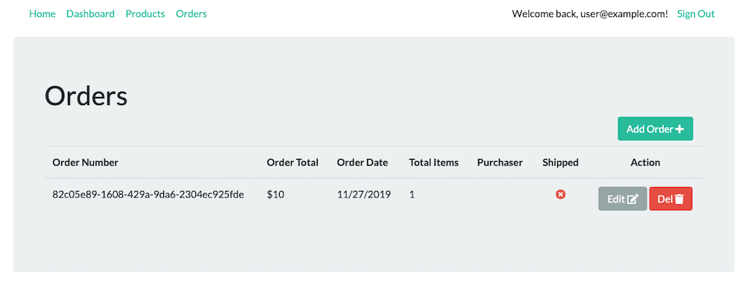Image resolution: width=746 pixels, height=284 pixels.
Task: Click the Shipped column header
Action: coord(560,162)
